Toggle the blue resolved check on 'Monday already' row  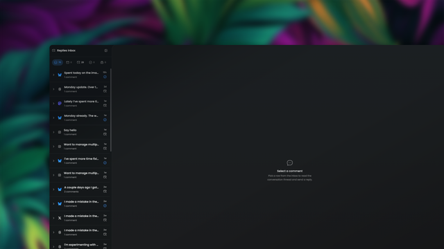coord(105,120)
